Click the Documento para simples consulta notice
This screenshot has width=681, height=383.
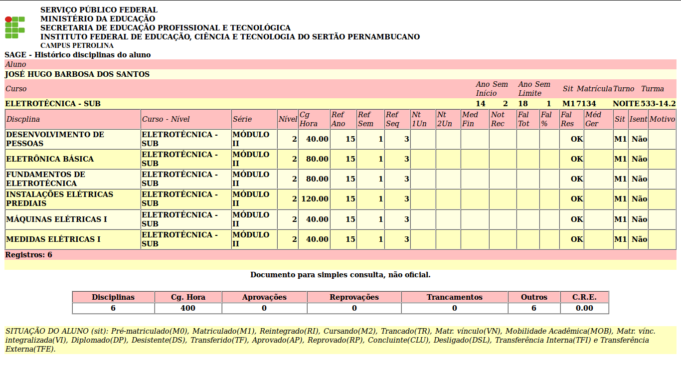pyautogui.click(x=340, y=275)
